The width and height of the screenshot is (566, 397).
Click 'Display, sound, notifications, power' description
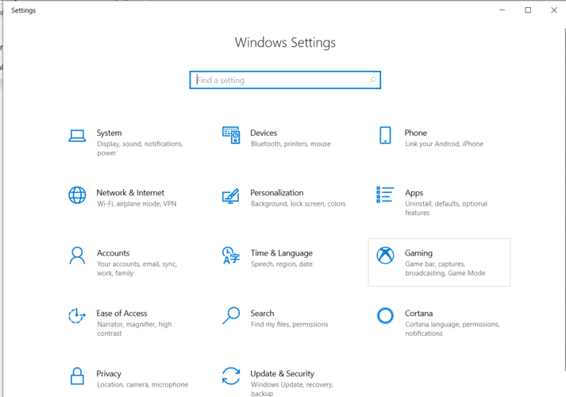coord(140,148)
